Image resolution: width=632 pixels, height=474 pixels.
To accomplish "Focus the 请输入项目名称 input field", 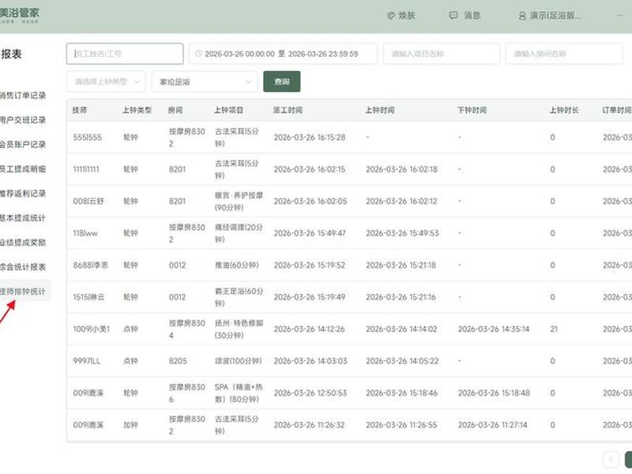I will (x=442, y=54).
